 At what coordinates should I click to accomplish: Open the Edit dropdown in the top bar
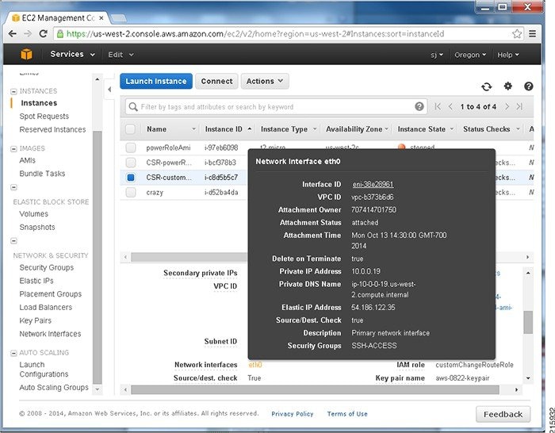(121, 55)
